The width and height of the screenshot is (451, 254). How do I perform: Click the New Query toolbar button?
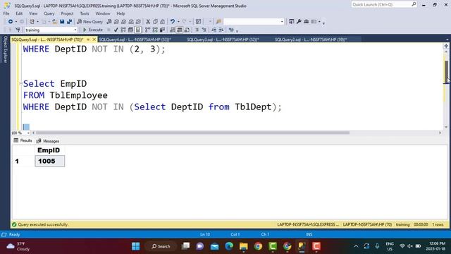pos(89,22)
